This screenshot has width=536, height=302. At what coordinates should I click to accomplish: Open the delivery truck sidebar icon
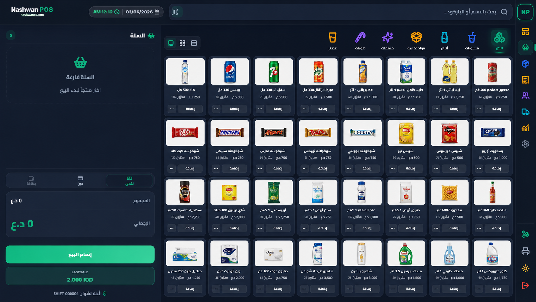coord(525,112)
